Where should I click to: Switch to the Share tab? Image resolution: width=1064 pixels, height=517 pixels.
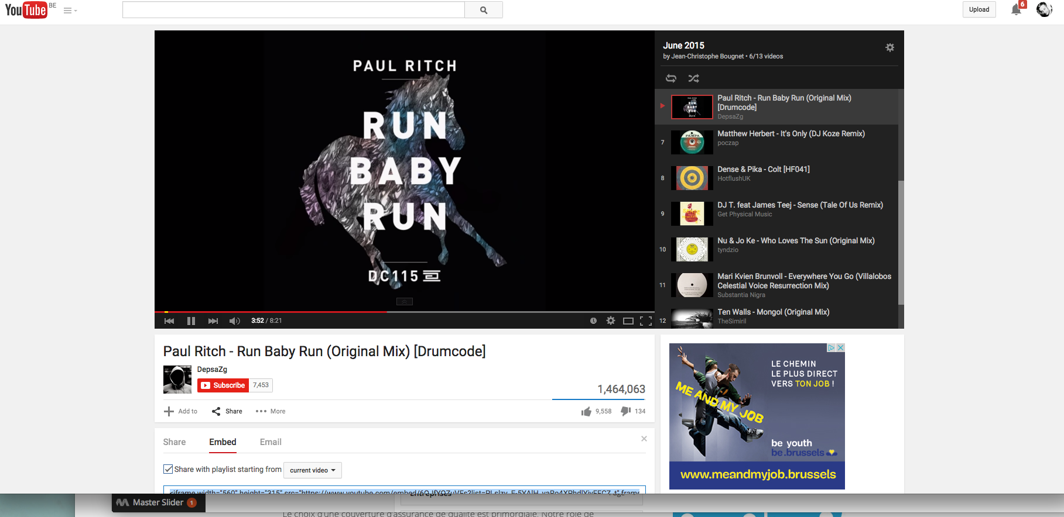[x=175, y=442]
